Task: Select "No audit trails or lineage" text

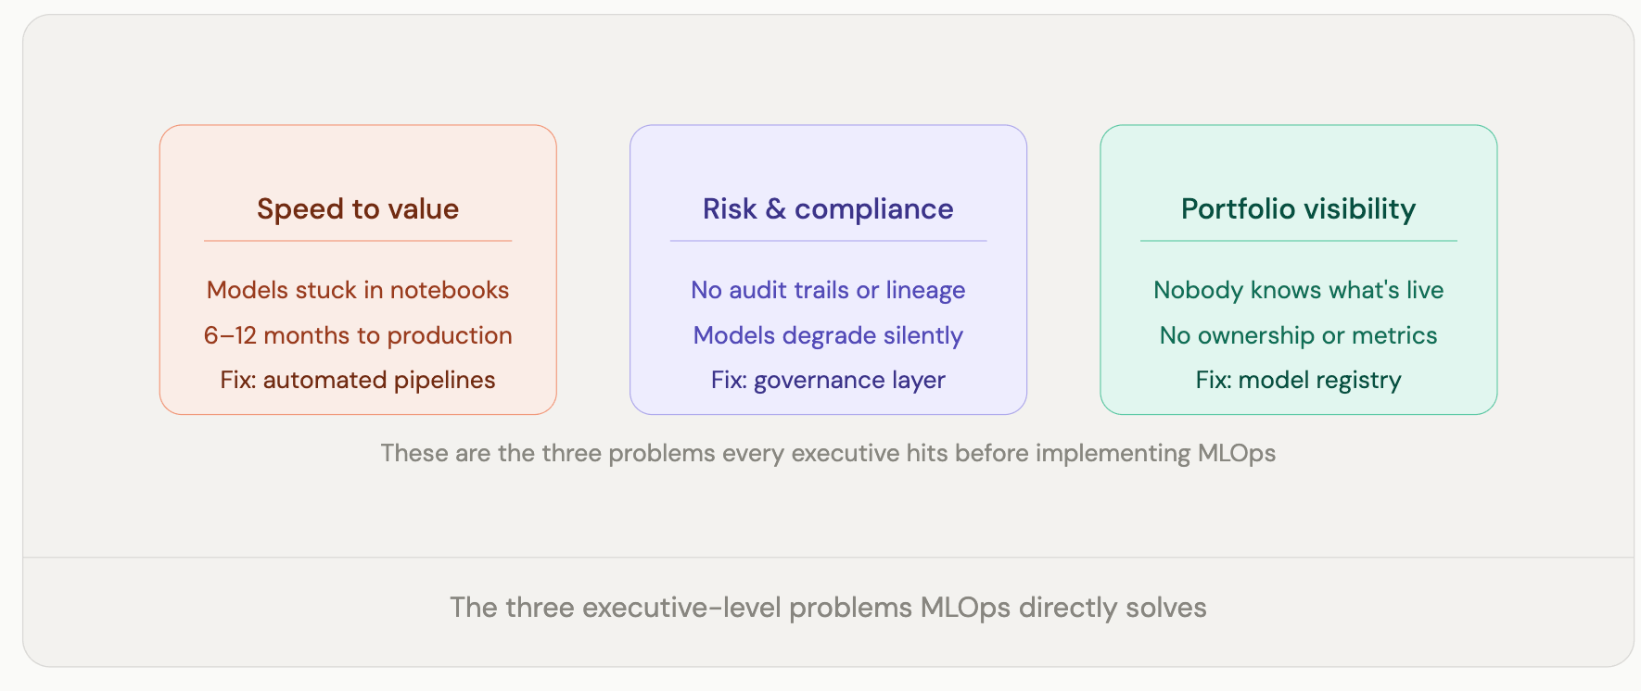Action: tap(828, 290)
